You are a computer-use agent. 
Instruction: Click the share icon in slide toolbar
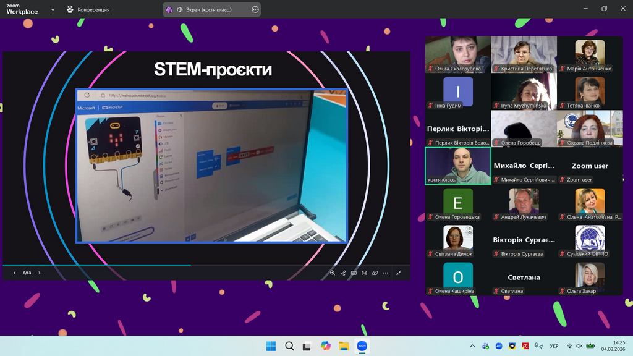click(x=343, y=273)
